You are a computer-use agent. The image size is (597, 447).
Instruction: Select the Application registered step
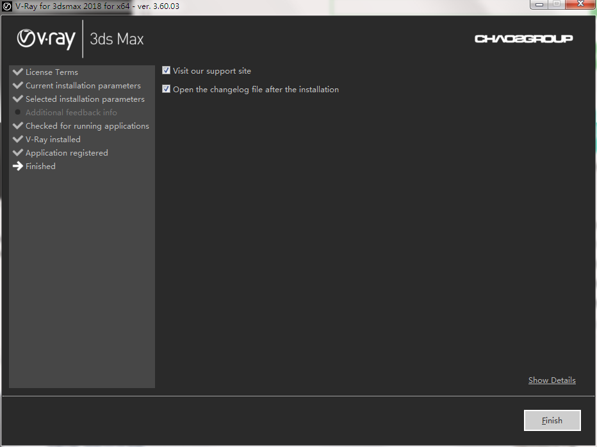coord(67,152)
